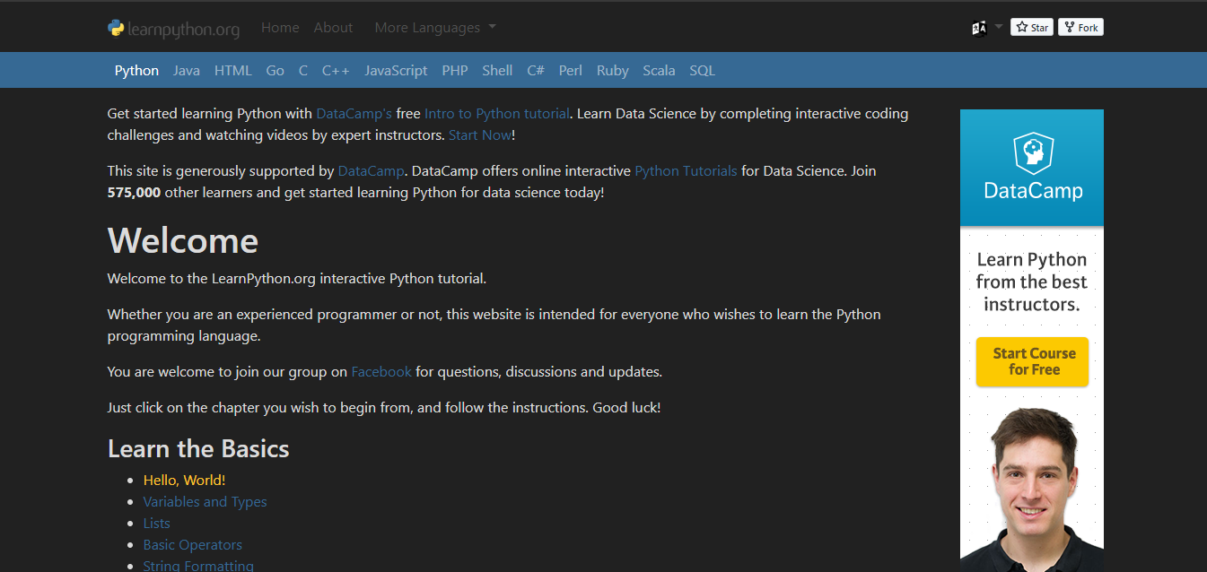
Task: Click the instructor photo in the sidebar
Action: coord(1032,484)
